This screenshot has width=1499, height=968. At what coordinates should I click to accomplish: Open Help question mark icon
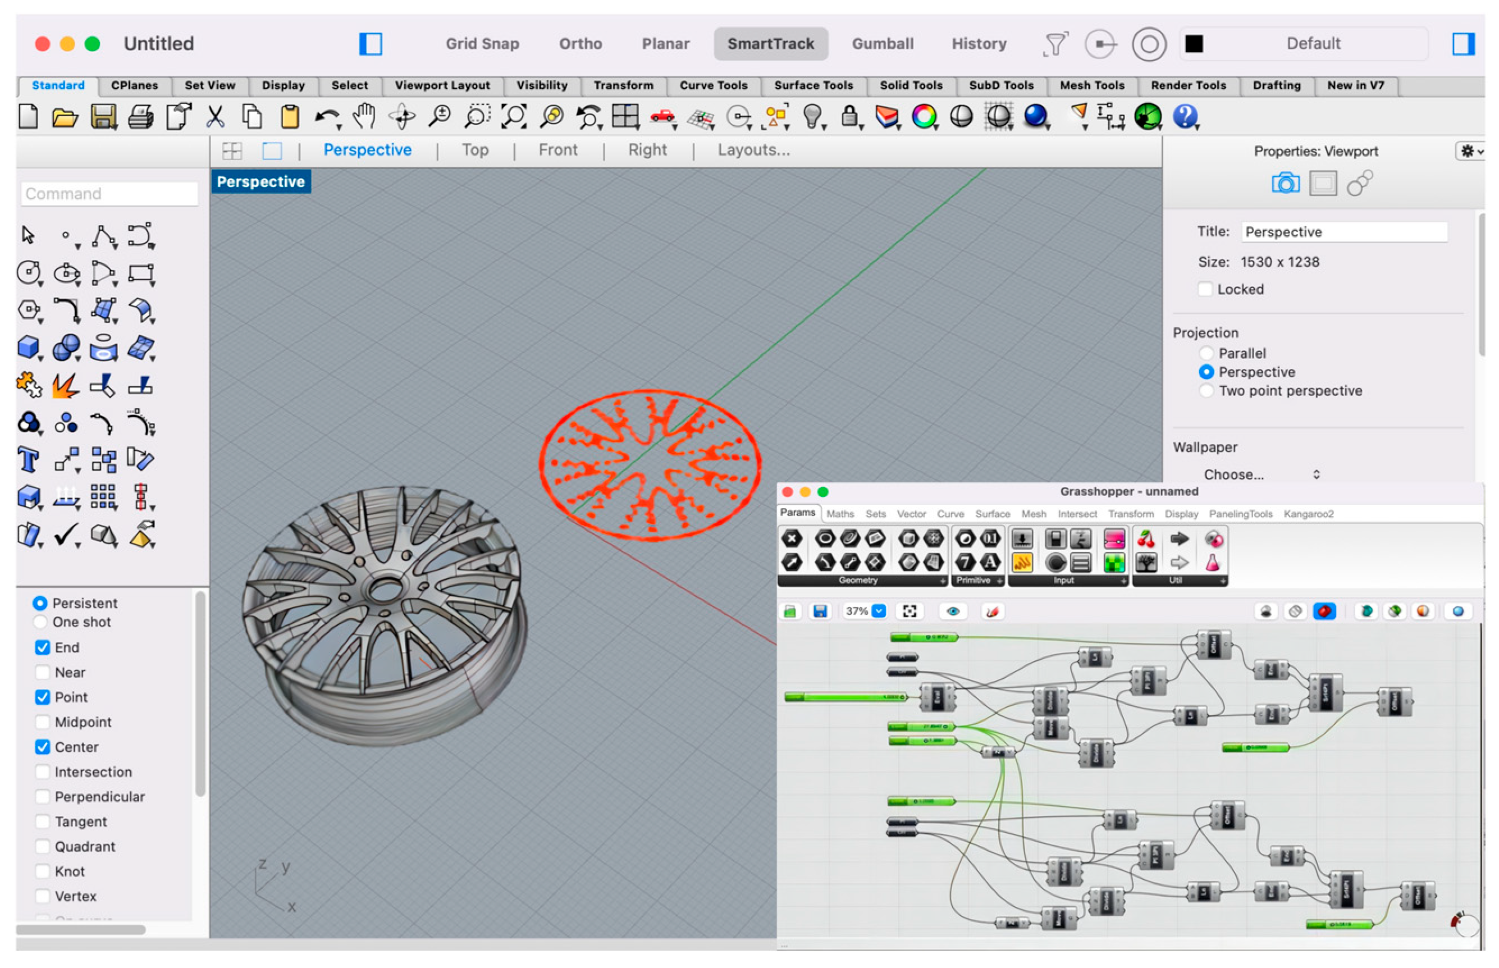[1185, 117]
